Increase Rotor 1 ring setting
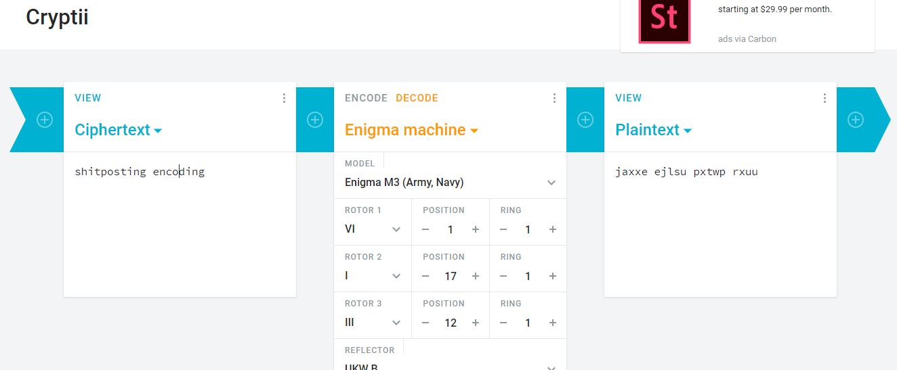Screen dimensions: 897x370 click(553, 229)
